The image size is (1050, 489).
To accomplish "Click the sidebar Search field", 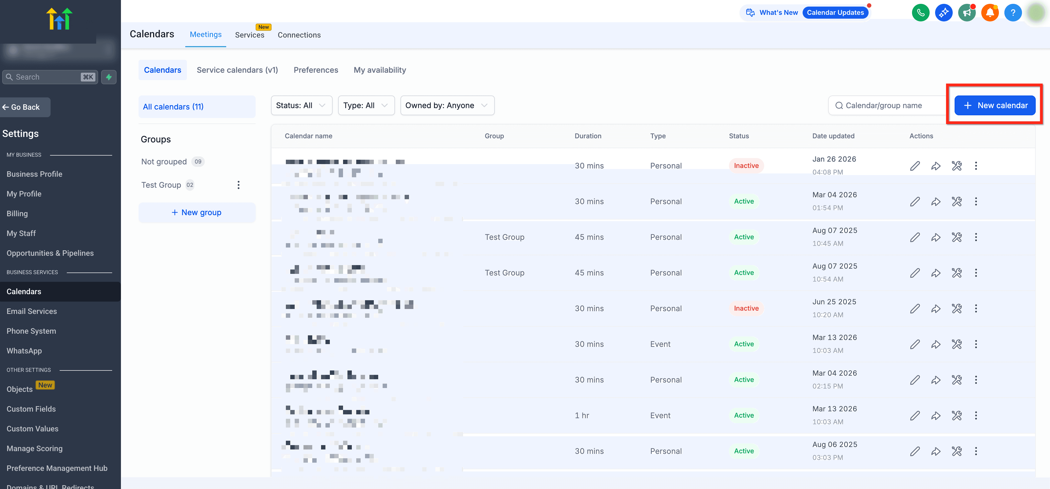I will 50,77.
